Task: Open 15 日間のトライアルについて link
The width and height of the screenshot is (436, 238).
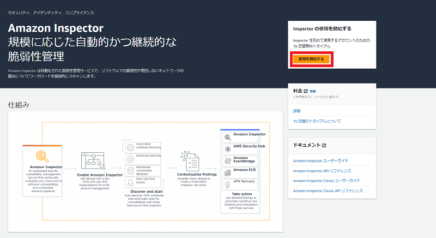Action: pyautogui.click(x=317, y=121)
